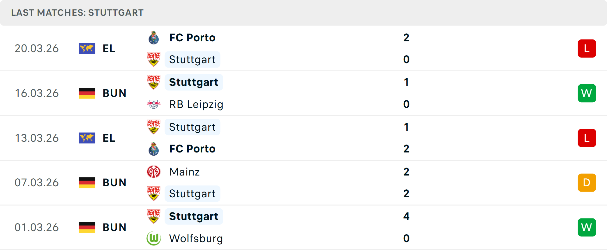607x250 pixels.
Task: Open the Stuttgart team page from the 13.03.26 row
Action: (192, 127)
